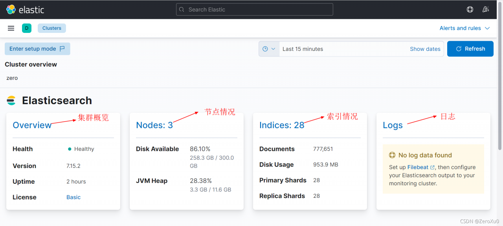Image resolution: width=503 pixels, height=226 pixels.
Task: Focus the Search Elastic field
Action: coord(255,9)
